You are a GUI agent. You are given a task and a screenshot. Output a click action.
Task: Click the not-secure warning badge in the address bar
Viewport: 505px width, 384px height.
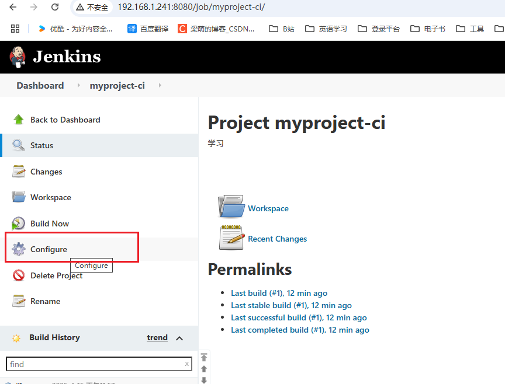pyautogui.click(x=92, y=7)
